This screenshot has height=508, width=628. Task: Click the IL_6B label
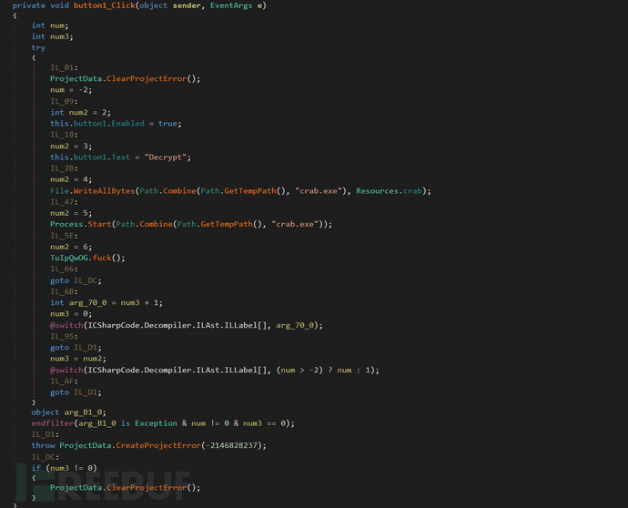tap(64, 291)
